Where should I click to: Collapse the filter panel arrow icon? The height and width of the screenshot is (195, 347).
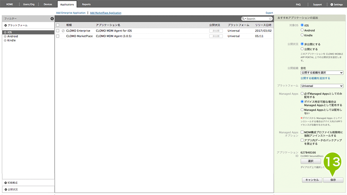(52, 19)
